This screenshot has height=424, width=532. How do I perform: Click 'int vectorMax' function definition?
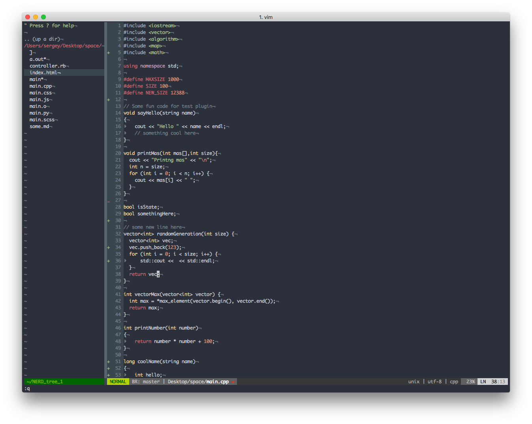[x=172, y=294]
